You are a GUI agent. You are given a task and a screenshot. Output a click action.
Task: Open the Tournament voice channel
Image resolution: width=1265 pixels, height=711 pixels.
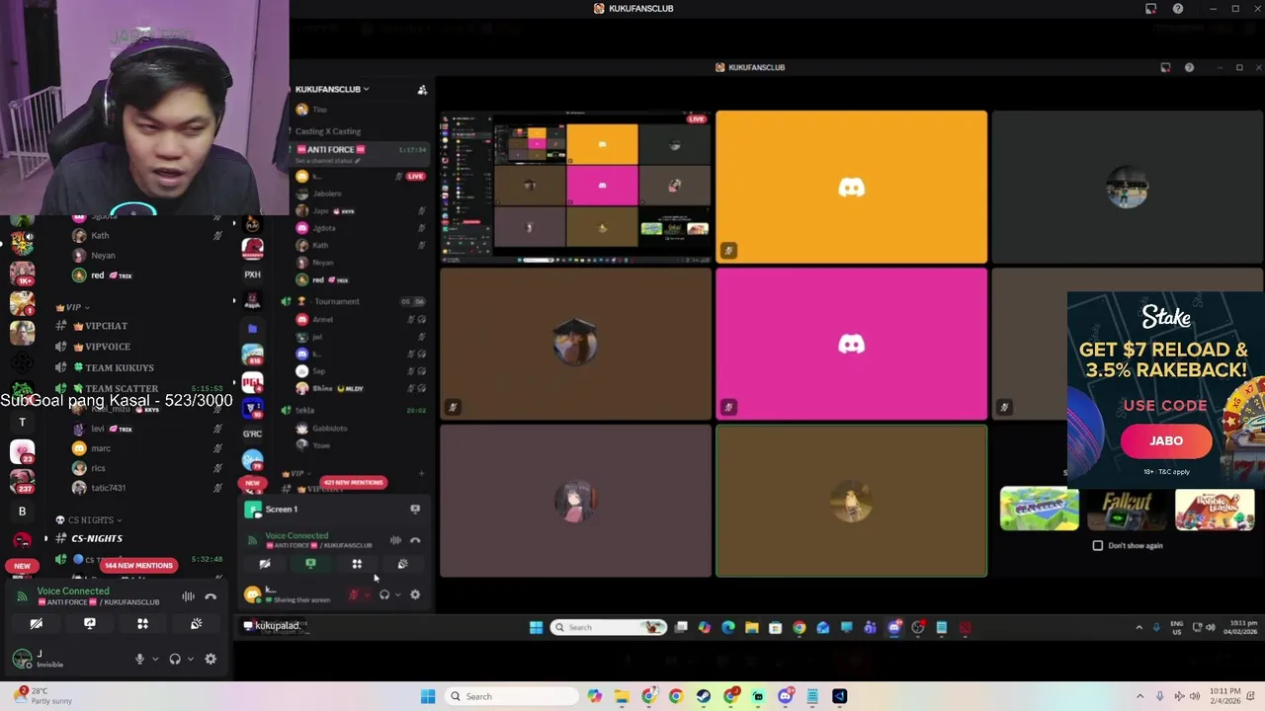pos(336,301)
